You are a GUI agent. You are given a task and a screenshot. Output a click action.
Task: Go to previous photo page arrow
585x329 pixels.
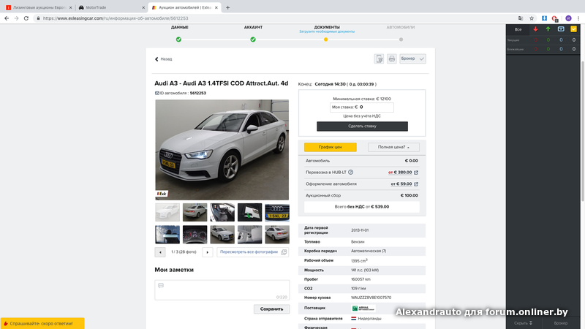[x=160, y=252]
